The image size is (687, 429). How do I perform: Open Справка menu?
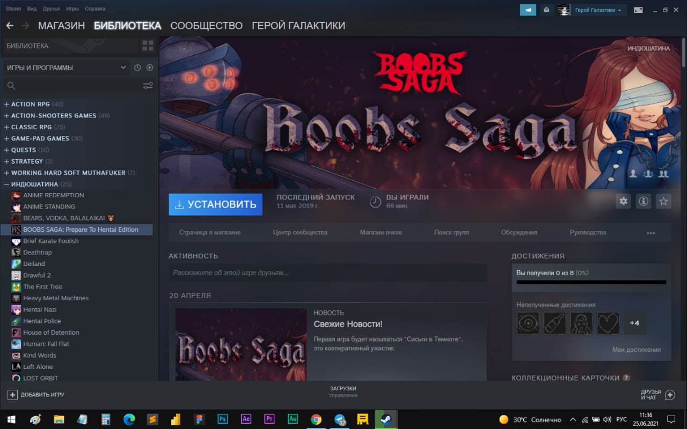[95, 9]
